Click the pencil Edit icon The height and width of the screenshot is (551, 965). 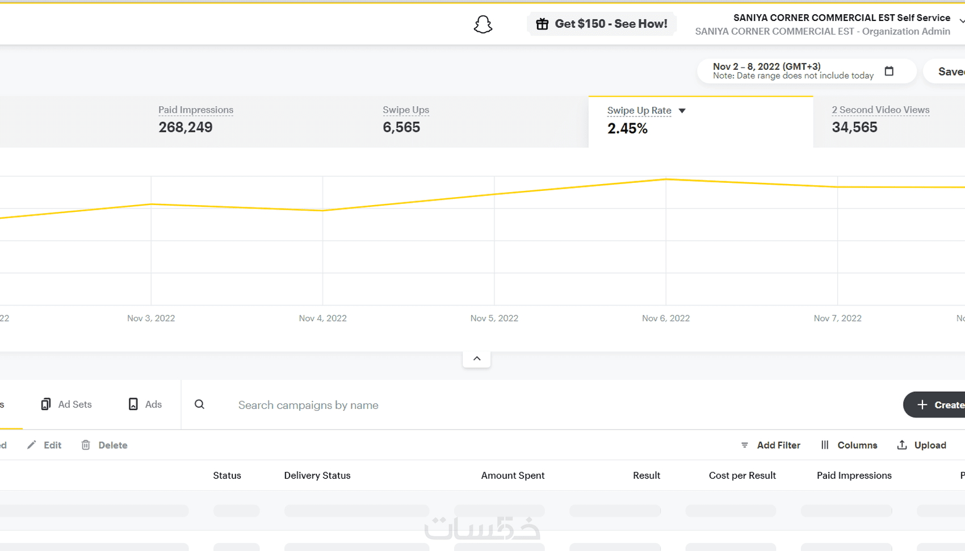point(31,445)
